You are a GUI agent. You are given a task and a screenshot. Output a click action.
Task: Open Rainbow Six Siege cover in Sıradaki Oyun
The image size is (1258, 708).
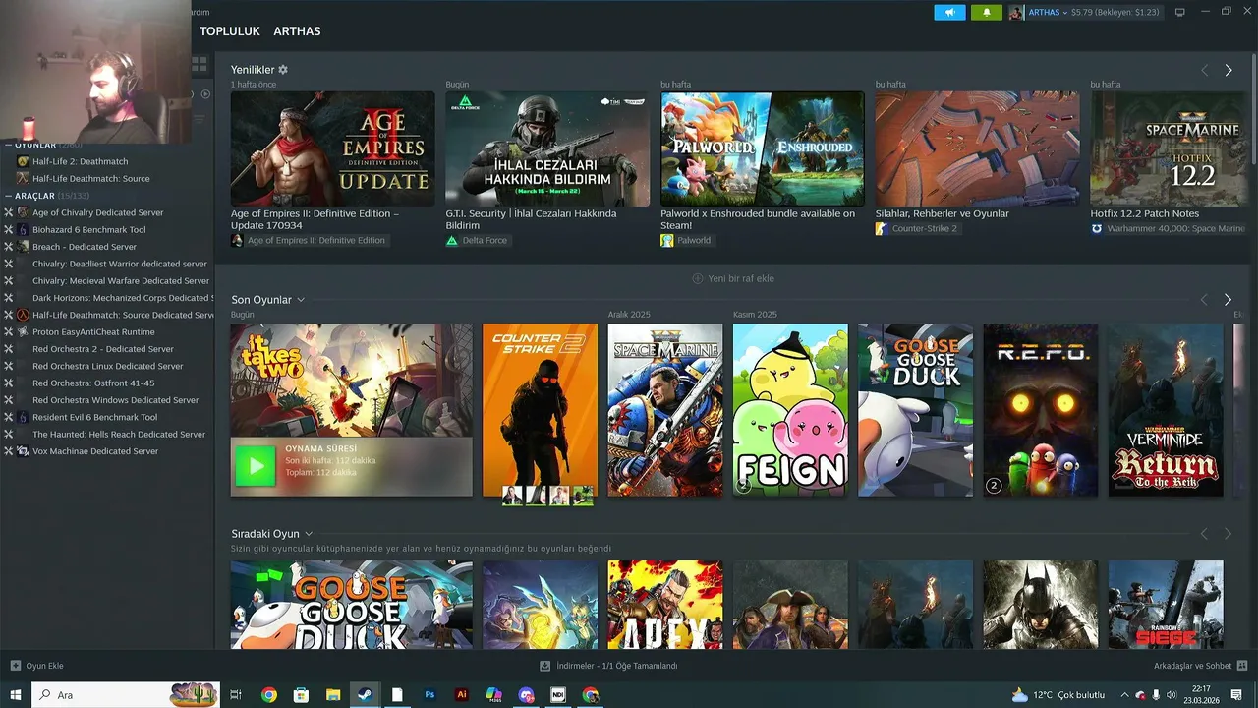(1166, 605)
